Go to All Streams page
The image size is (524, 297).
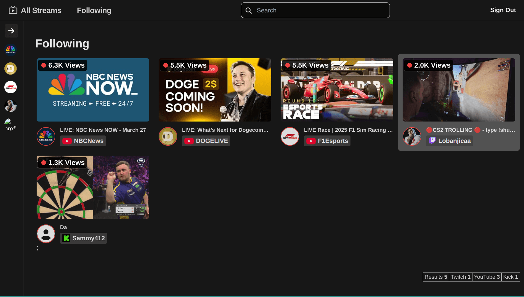pos(41,11)
